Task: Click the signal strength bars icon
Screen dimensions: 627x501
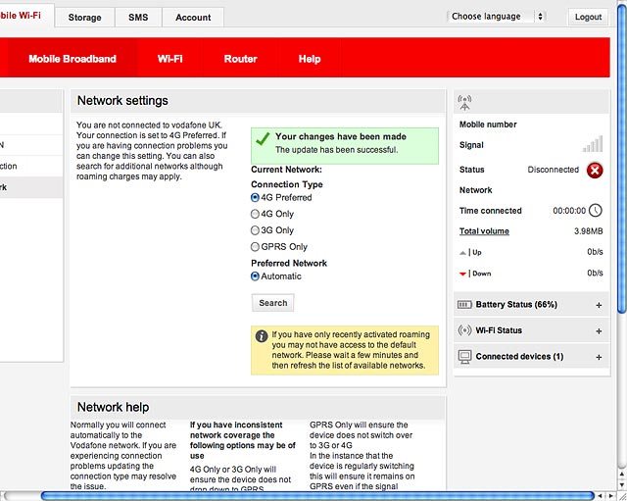Action: [593, 144]
